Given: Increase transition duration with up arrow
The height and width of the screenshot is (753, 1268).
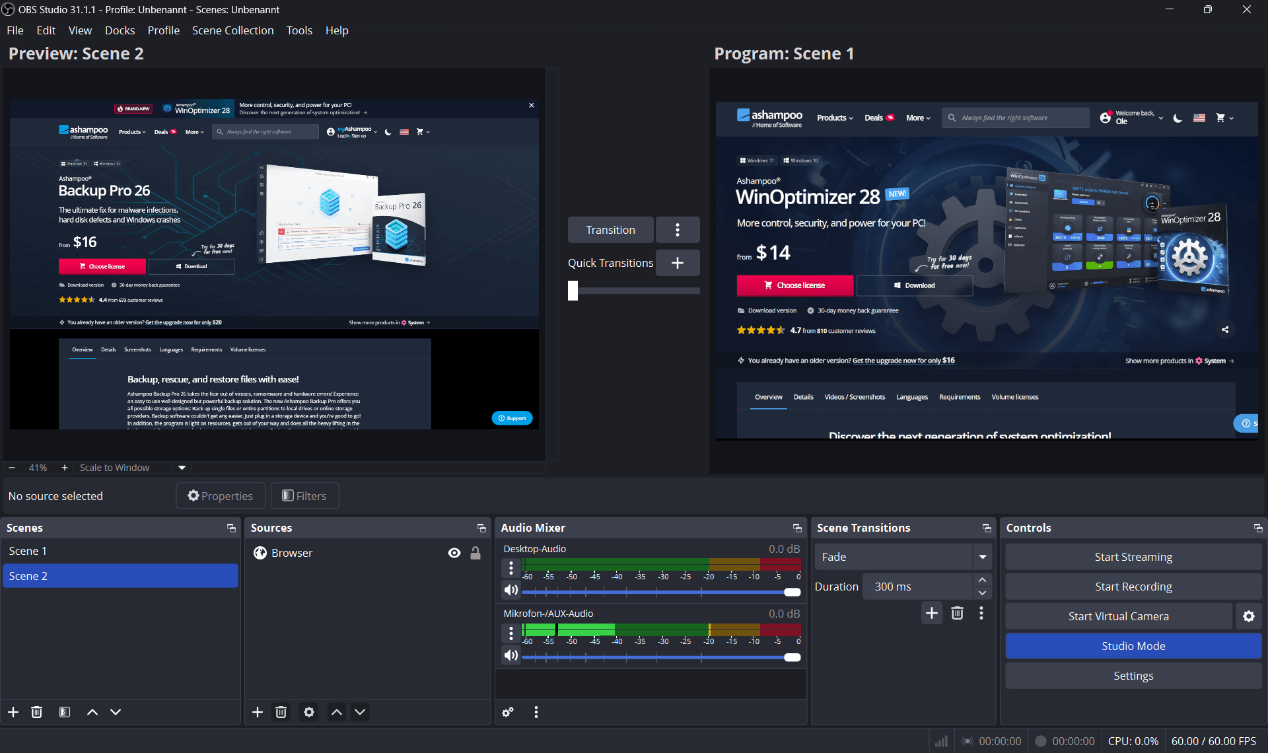Looking at the screenshot, I should (982, 580).
